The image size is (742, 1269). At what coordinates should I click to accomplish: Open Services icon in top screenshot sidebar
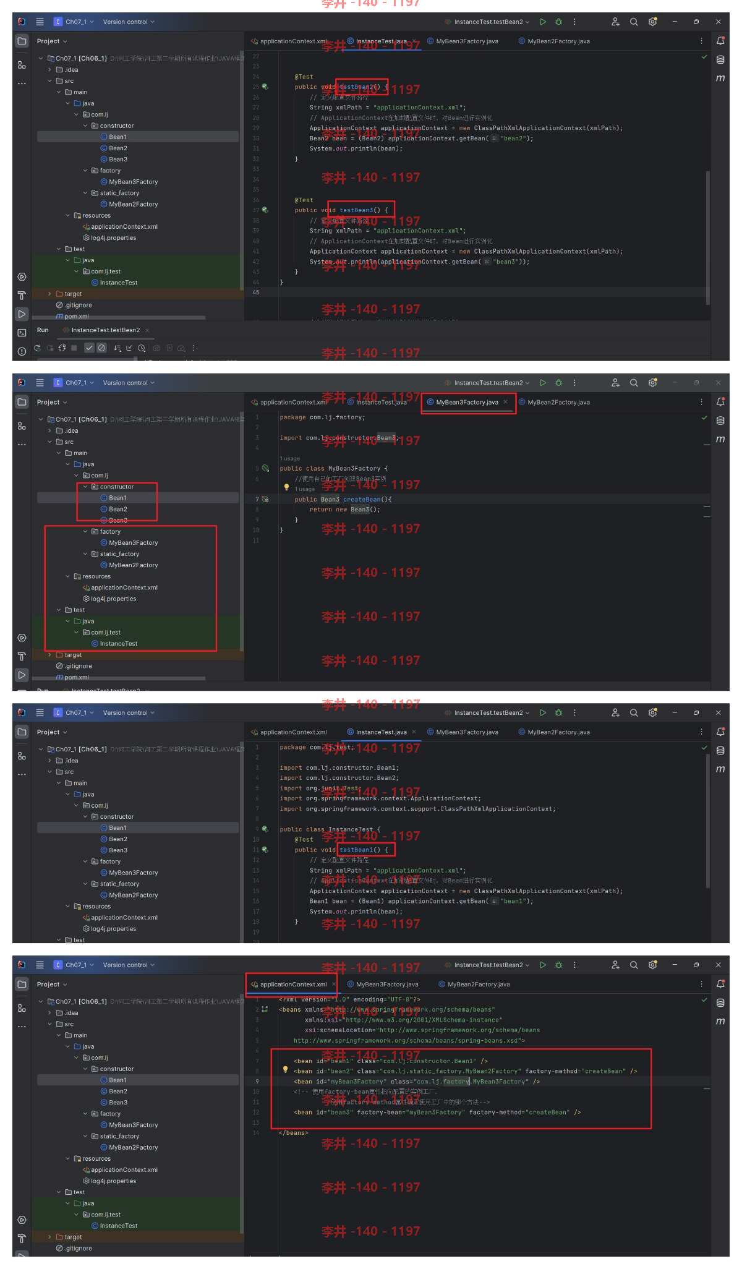click(22, 276)
